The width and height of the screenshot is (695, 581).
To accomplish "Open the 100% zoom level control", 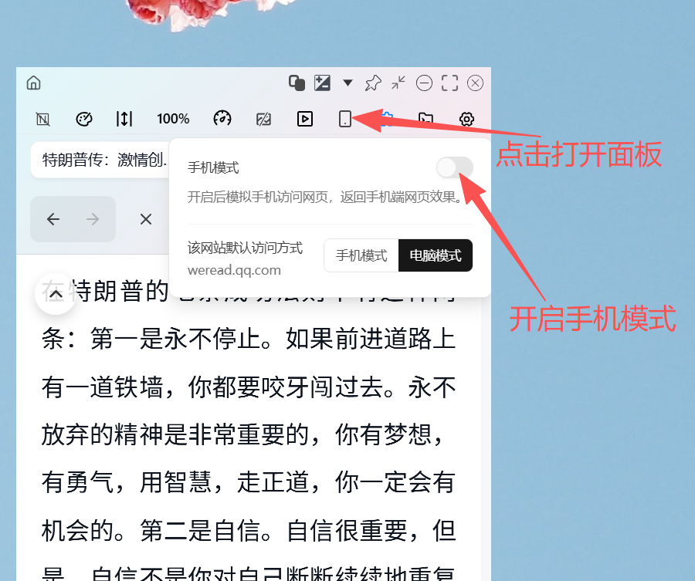I will (173, 119).
